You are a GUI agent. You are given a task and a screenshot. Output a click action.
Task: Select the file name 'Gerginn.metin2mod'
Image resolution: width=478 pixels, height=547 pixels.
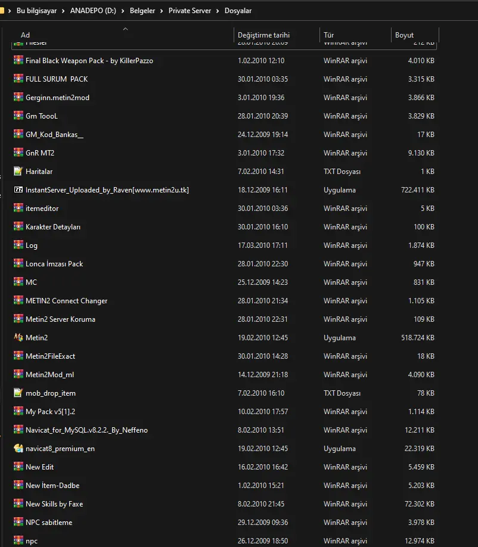pos(58,98)
